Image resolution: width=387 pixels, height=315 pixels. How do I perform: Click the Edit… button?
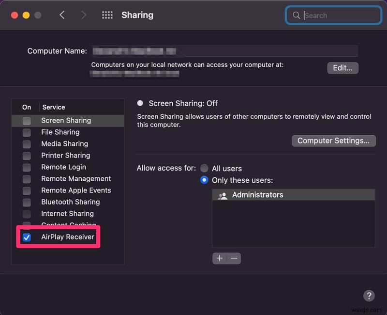click(x=342, y=68)
